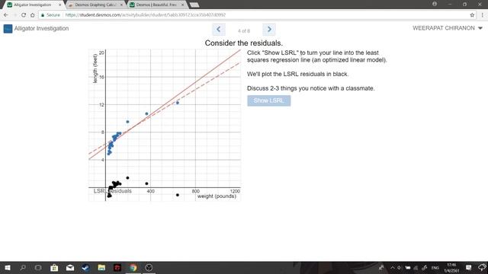This screenshot has height=274, width=488.
Task: Open Windows search from the taskbar
Action: [x=23, y=267]
